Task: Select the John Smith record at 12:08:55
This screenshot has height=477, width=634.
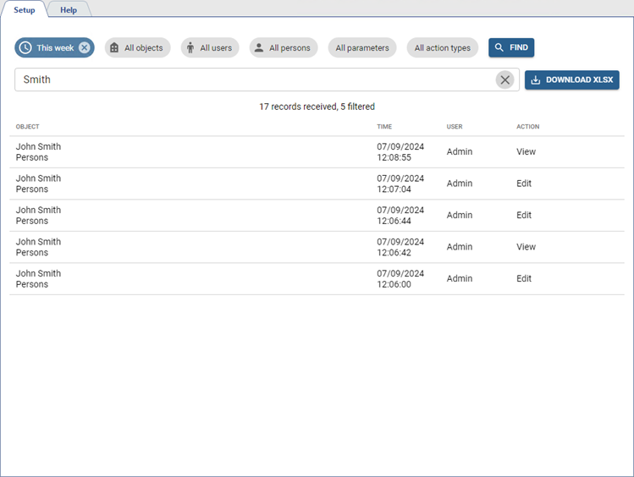Action: pos(39,152)
